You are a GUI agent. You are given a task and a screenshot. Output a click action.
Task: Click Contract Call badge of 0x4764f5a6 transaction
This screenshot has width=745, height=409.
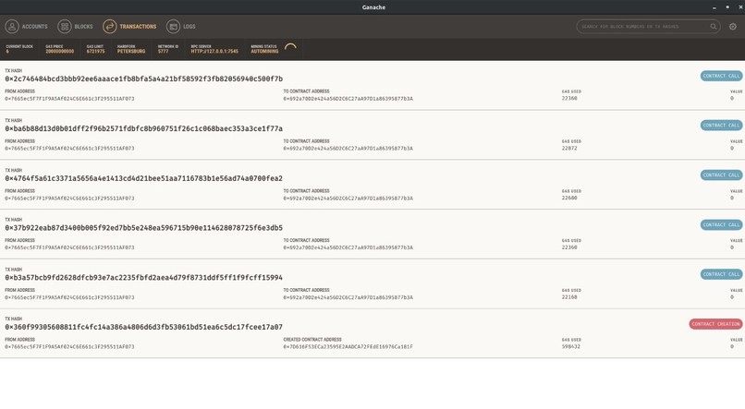[721, 175]
